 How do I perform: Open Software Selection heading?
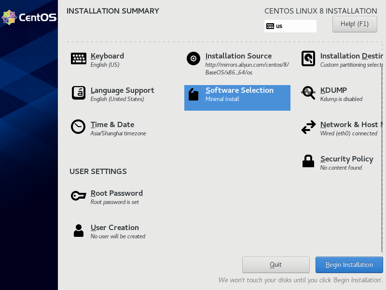239,90
